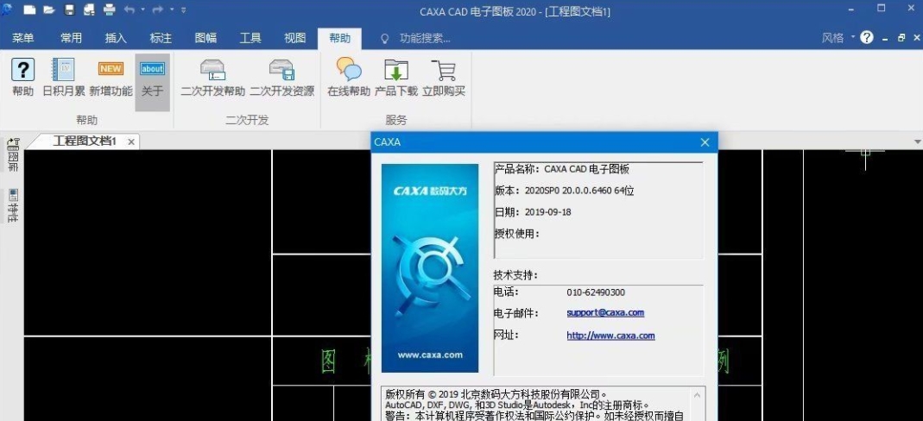Open the support@caxa.com email link
This screenshot has width=923, height=421.
click(x=605, y=313)
